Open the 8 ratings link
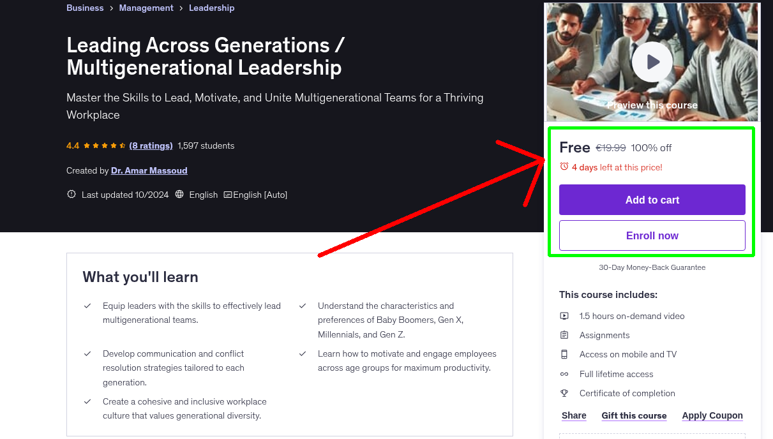Screen dimensions: 773x439 [x=151, y=145]
